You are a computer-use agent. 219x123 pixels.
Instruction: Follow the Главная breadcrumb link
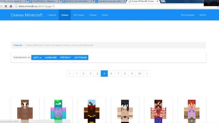point(18,45)
